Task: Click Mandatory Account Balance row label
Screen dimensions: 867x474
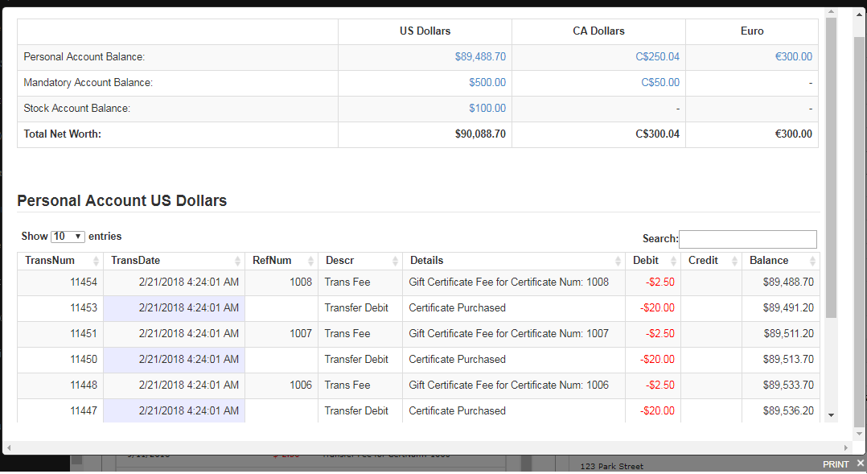Action: [88, 82]
